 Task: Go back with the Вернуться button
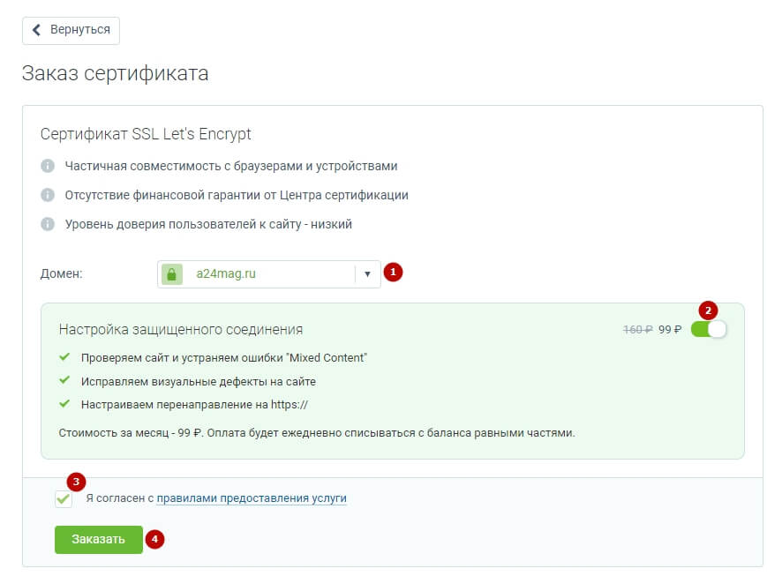(71, 30)
